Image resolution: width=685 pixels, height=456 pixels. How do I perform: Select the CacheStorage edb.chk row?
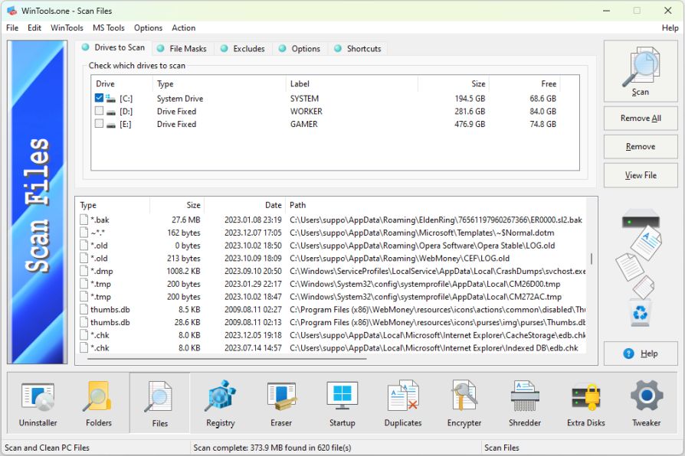click(x=332, y=335)
